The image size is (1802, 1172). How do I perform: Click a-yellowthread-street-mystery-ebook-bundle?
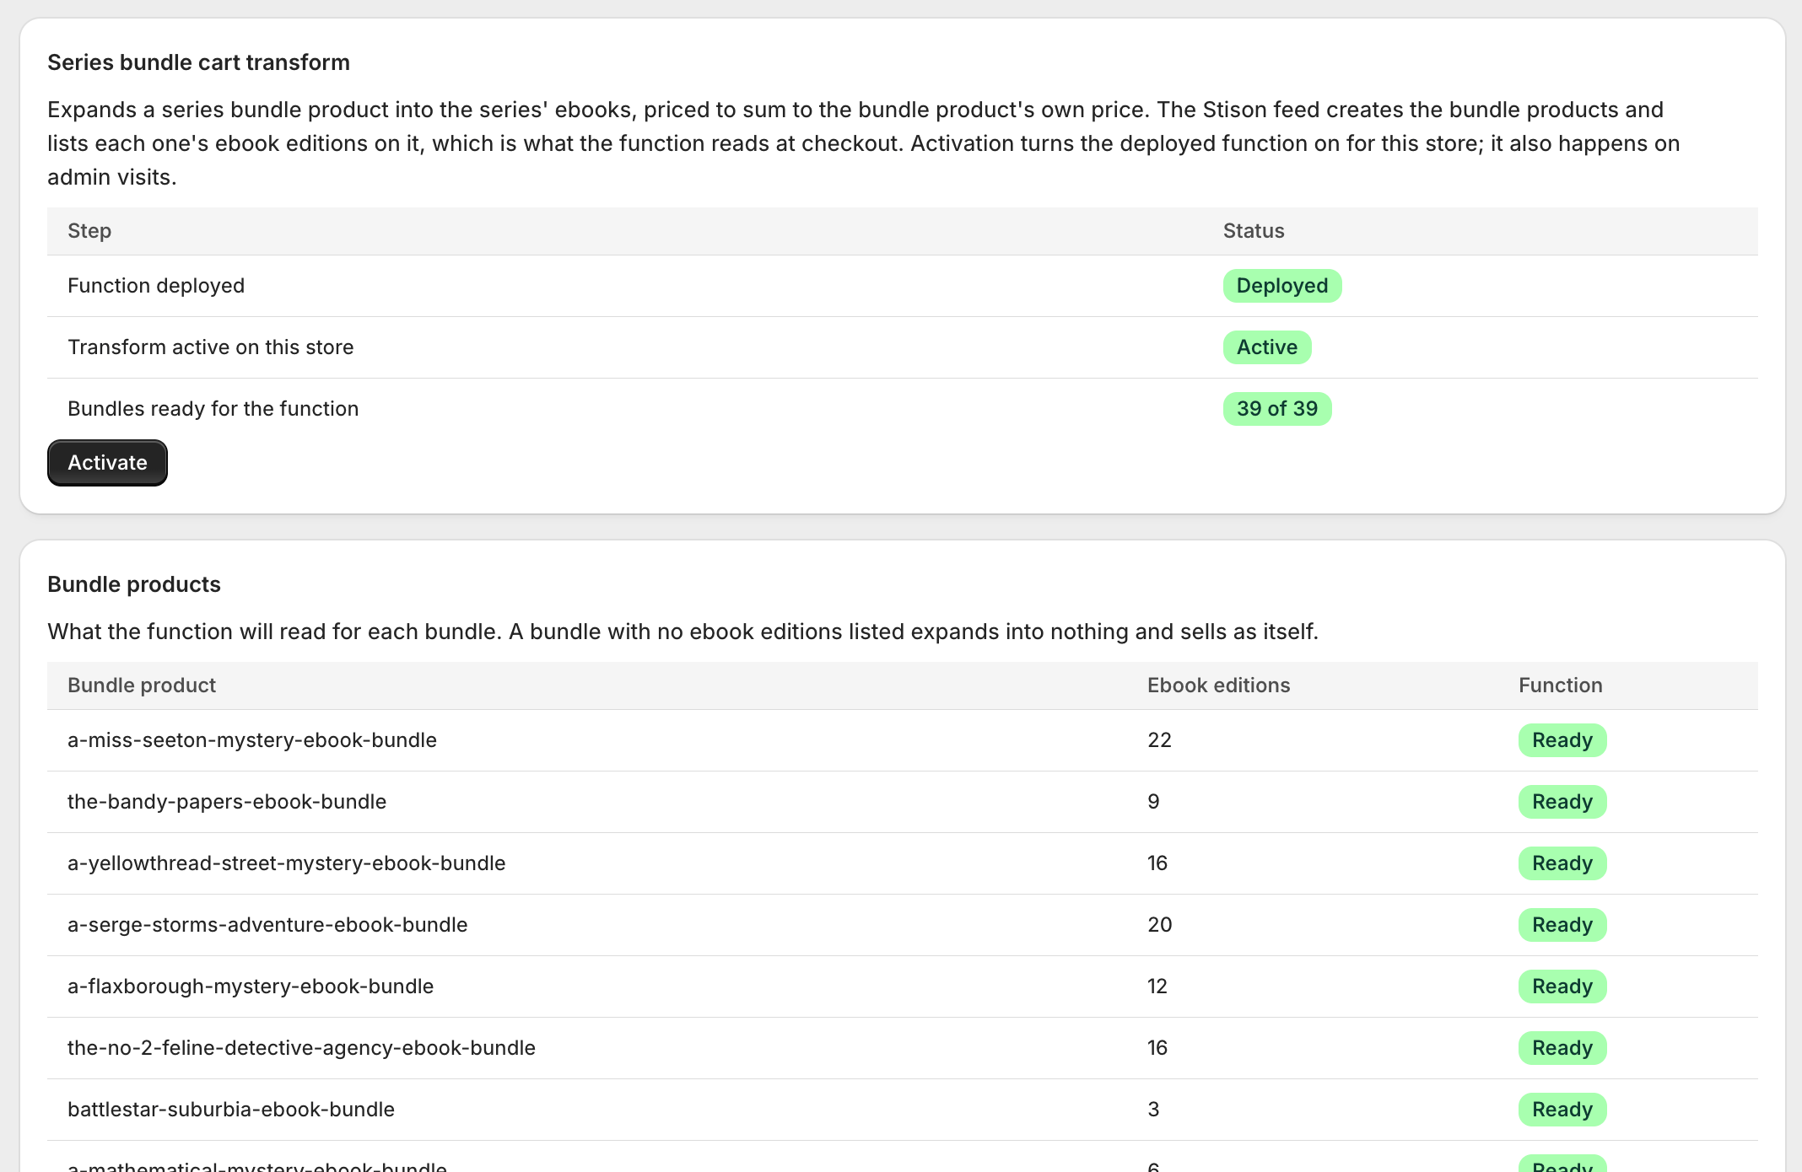(x=287, y=863)
